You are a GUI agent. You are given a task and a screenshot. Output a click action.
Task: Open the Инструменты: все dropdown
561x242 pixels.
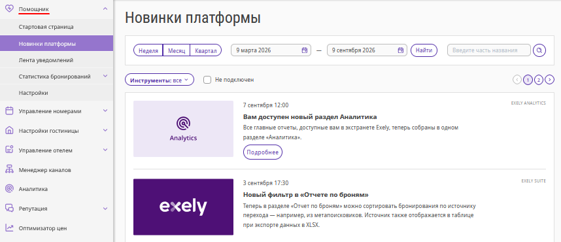(160, 80)
